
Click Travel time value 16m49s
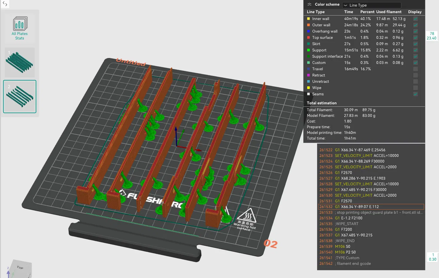tap(351, 69)
